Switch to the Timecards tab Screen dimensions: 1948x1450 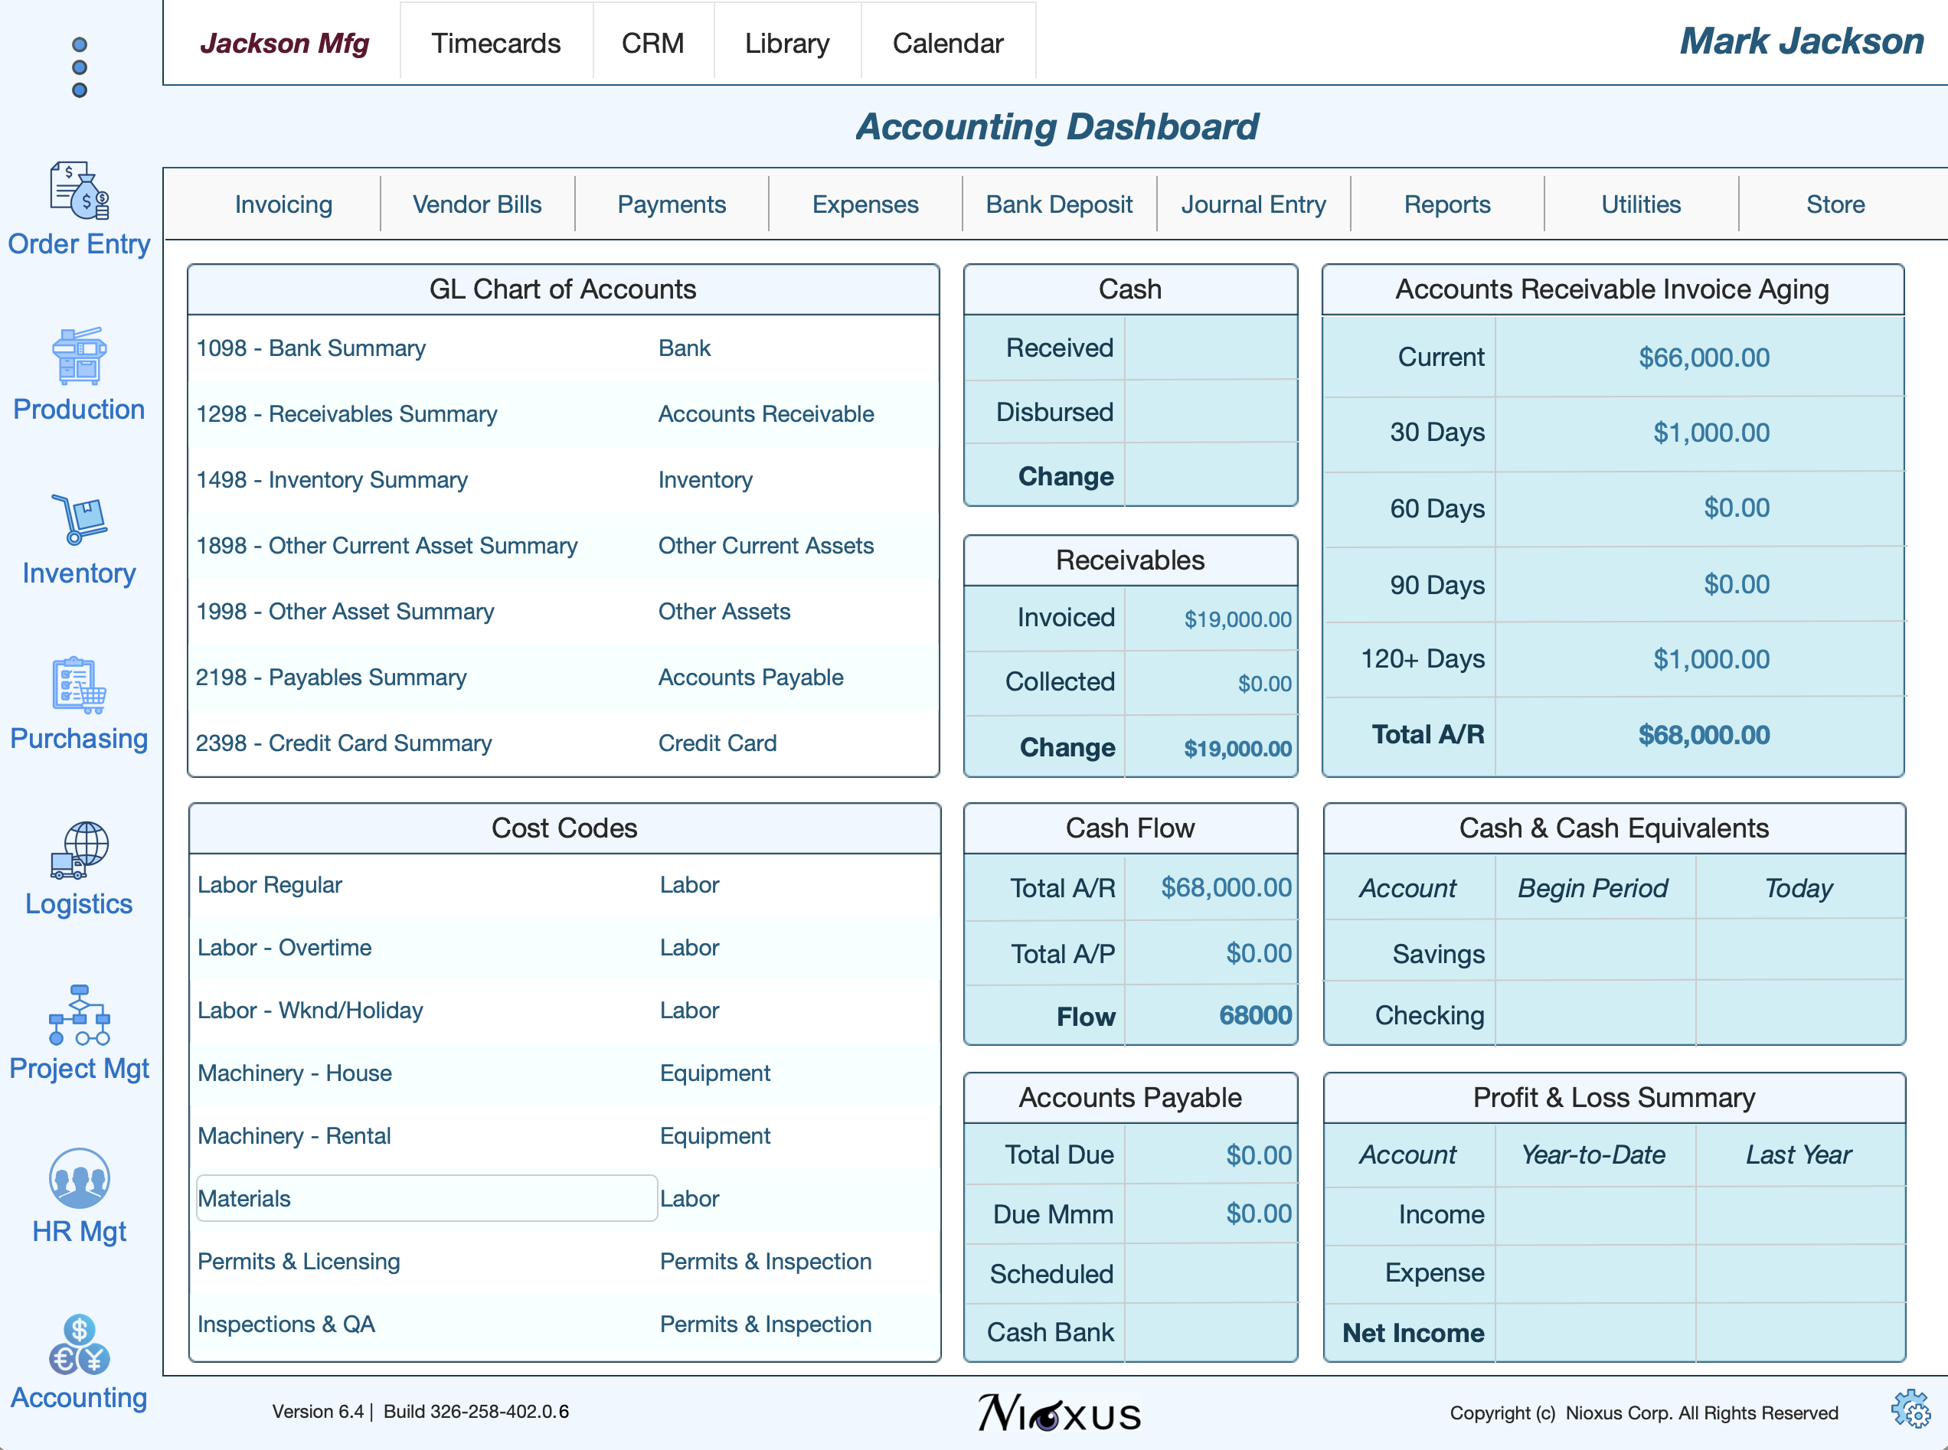click(x=495, y=43)
